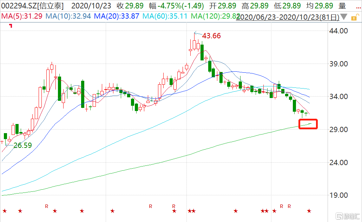Click the rightmost red star event marker
Screen dimensions: 362x222
pyautogui.click(x=309, y=211)
